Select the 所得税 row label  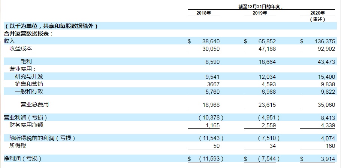pos(18,146)
